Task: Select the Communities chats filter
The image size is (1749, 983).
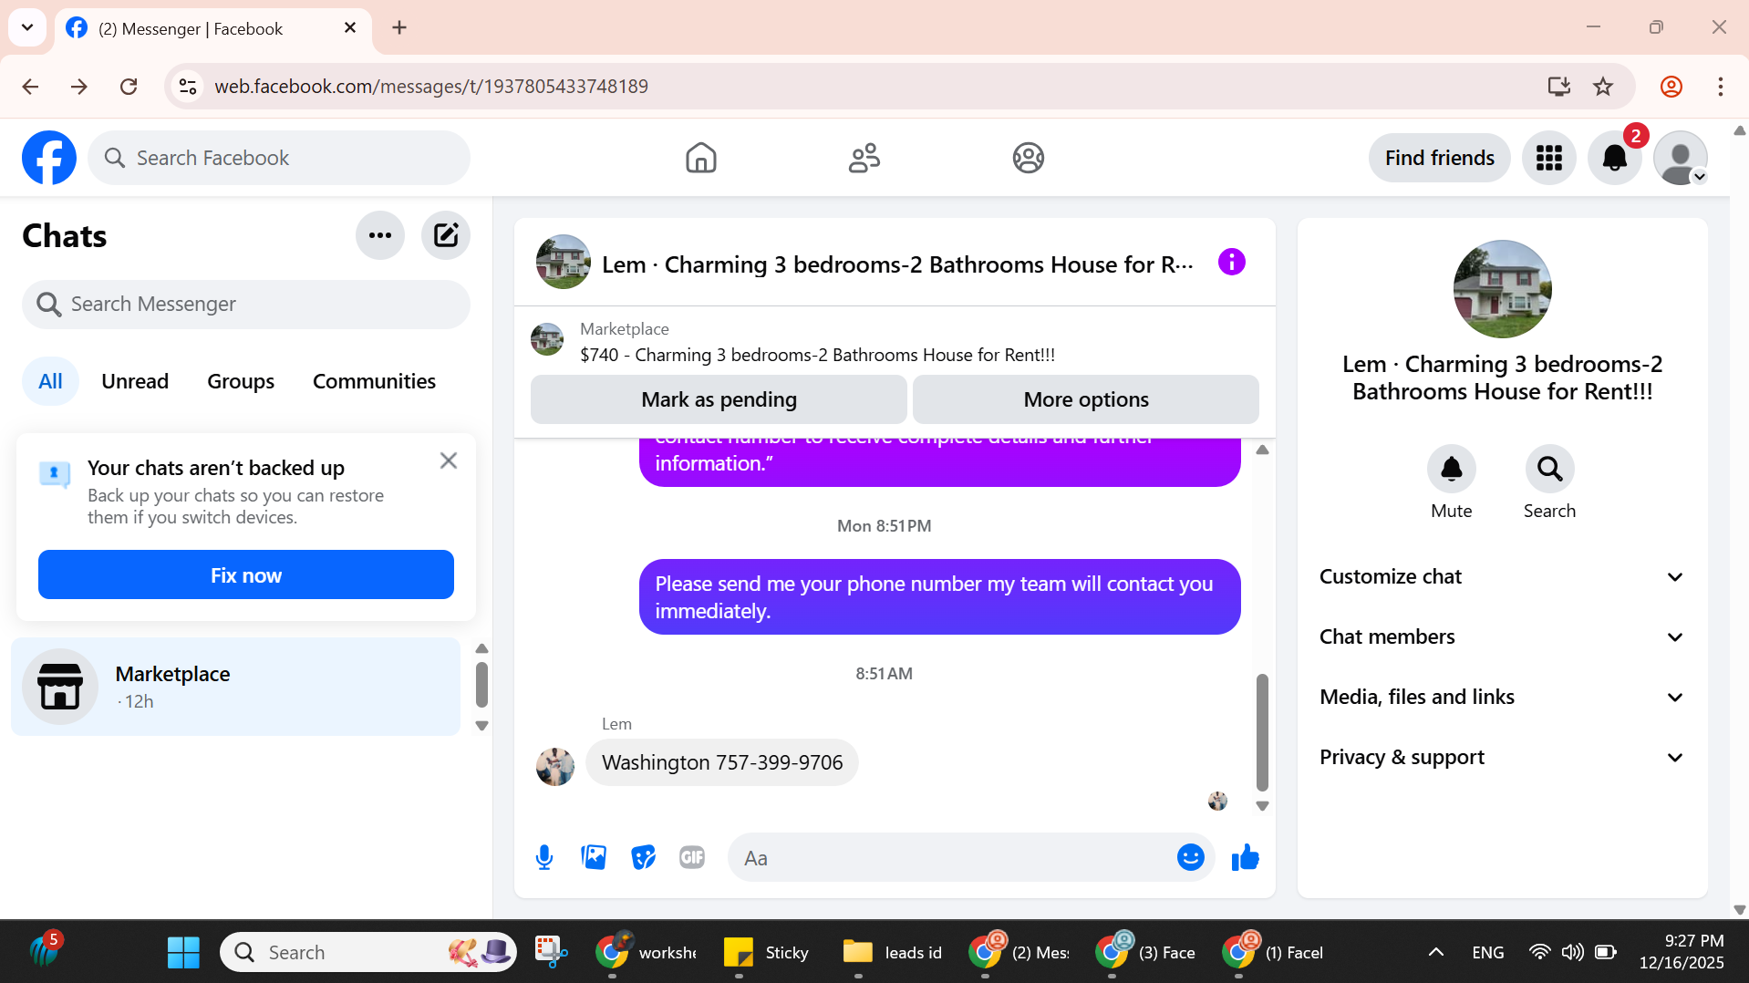Action: point(374,381)
